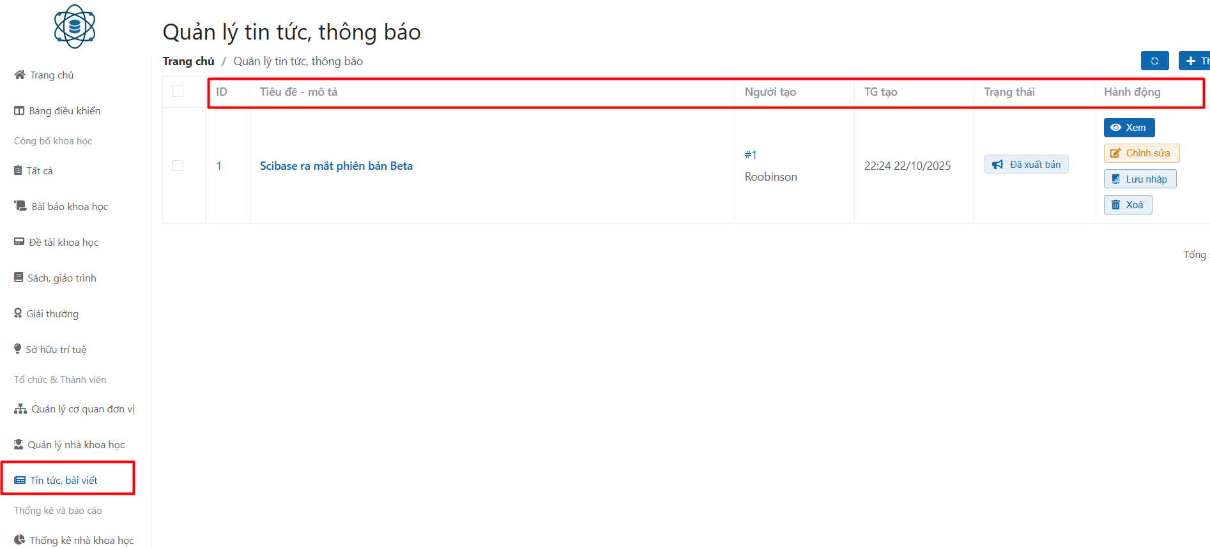The image size is (1210, 549).
Task: Click the pie chart statistics icon
Action: point(19,539)
